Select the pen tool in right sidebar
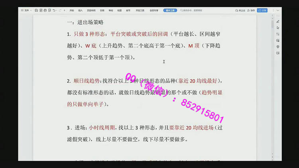 278,21
